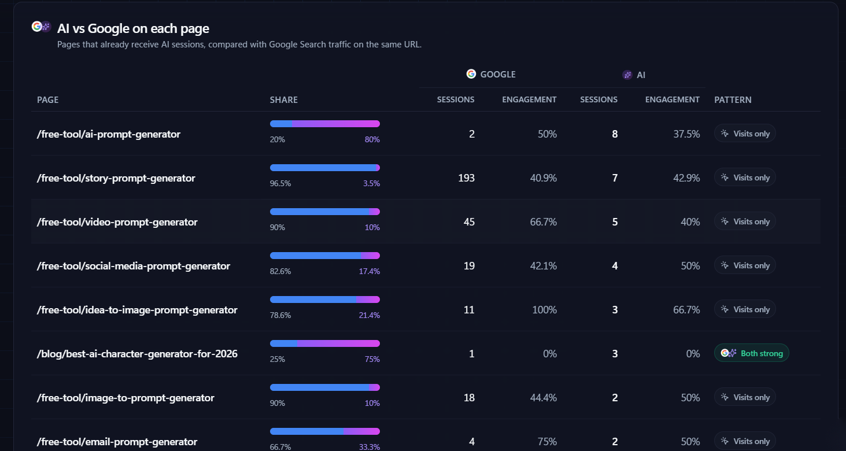Click the best-ai-character-generator share bar

coord(325,343)
